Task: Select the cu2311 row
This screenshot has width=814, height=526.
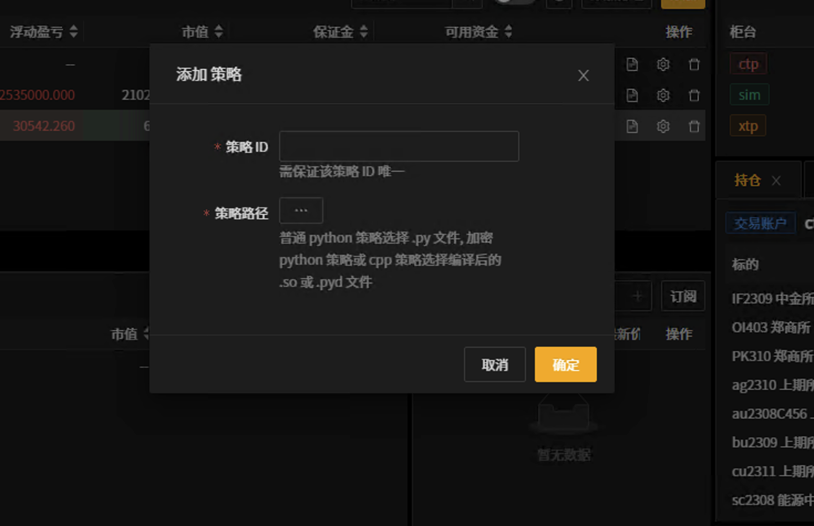Action: [x=772, y=472]
